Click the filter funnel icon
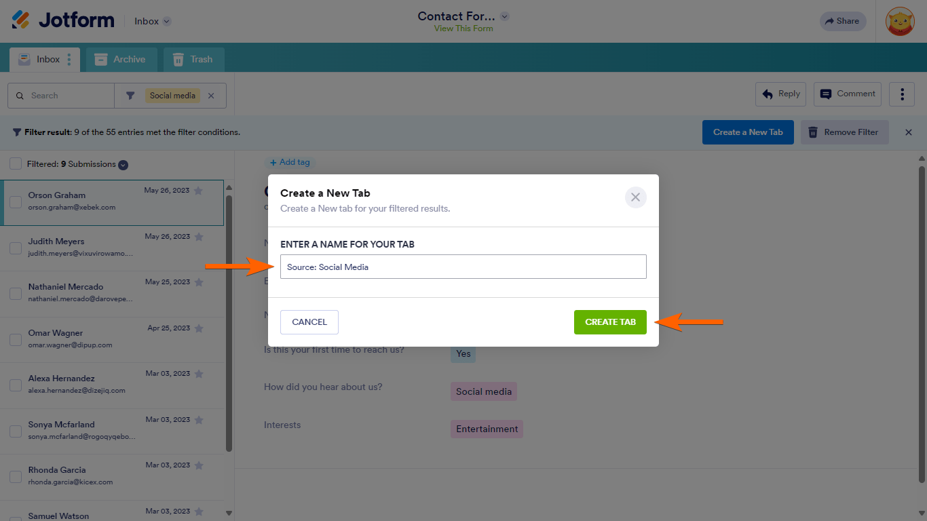The height and width of the screenshot is (521, 927). pyautogui.click(x=130, y=96)
